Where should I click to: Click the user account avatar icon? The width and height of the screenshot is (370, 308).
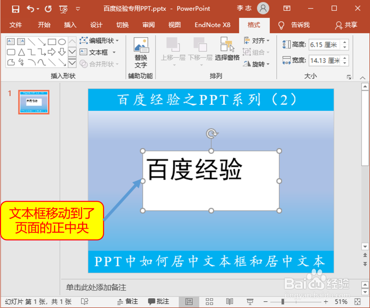[263, 8]
